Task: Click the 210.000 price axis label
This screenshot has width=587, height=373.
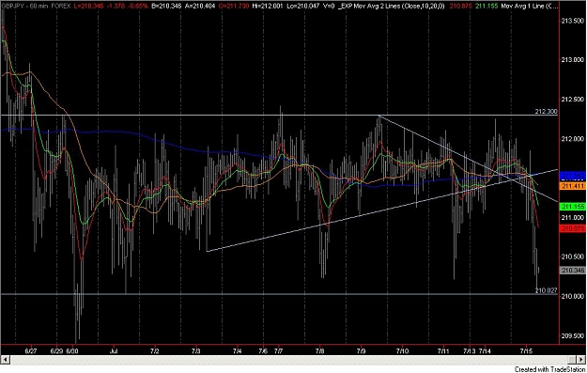Action: pyautogui.click(x=573, y=296)
